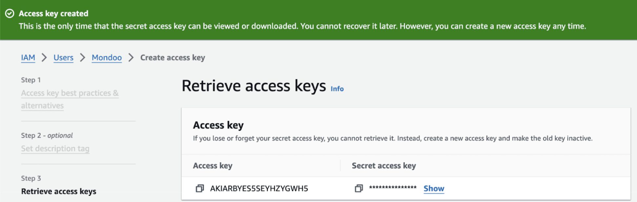Reveal the secret access key with Show

pyautogui.click(x=434, y=189)
